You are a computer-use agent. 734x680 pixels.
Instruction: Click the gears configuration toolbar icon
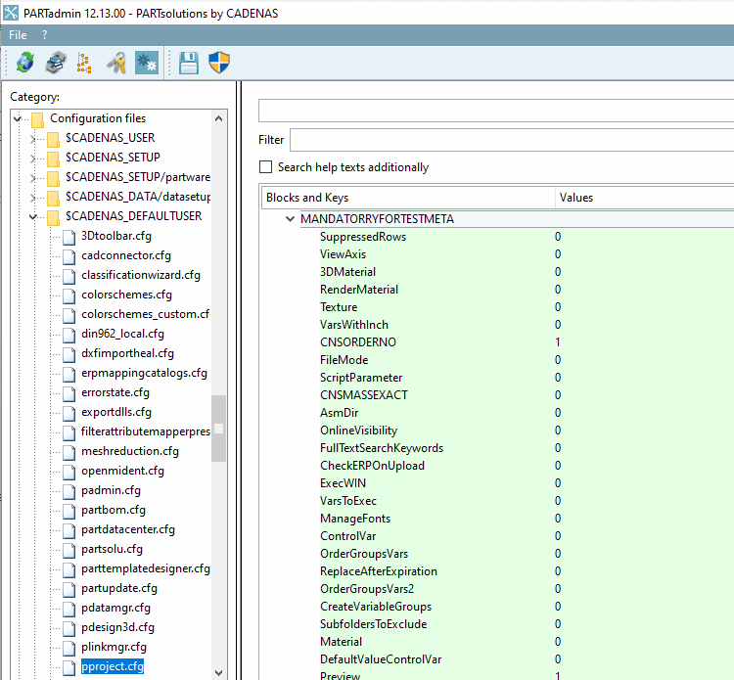(x=147, y=63)
